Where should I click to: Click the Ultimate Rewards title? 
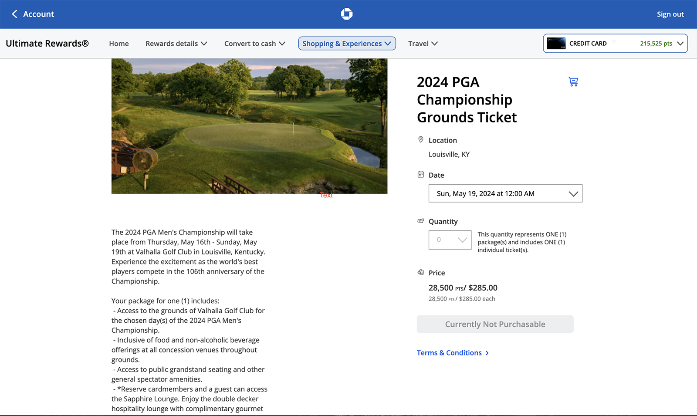coord(47,44)
